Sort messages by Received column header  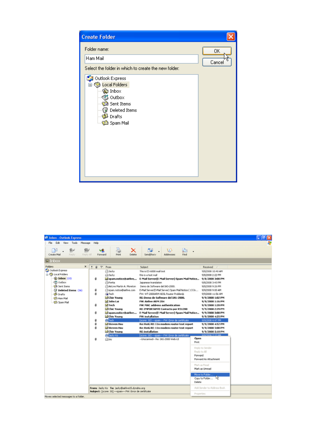214,267
